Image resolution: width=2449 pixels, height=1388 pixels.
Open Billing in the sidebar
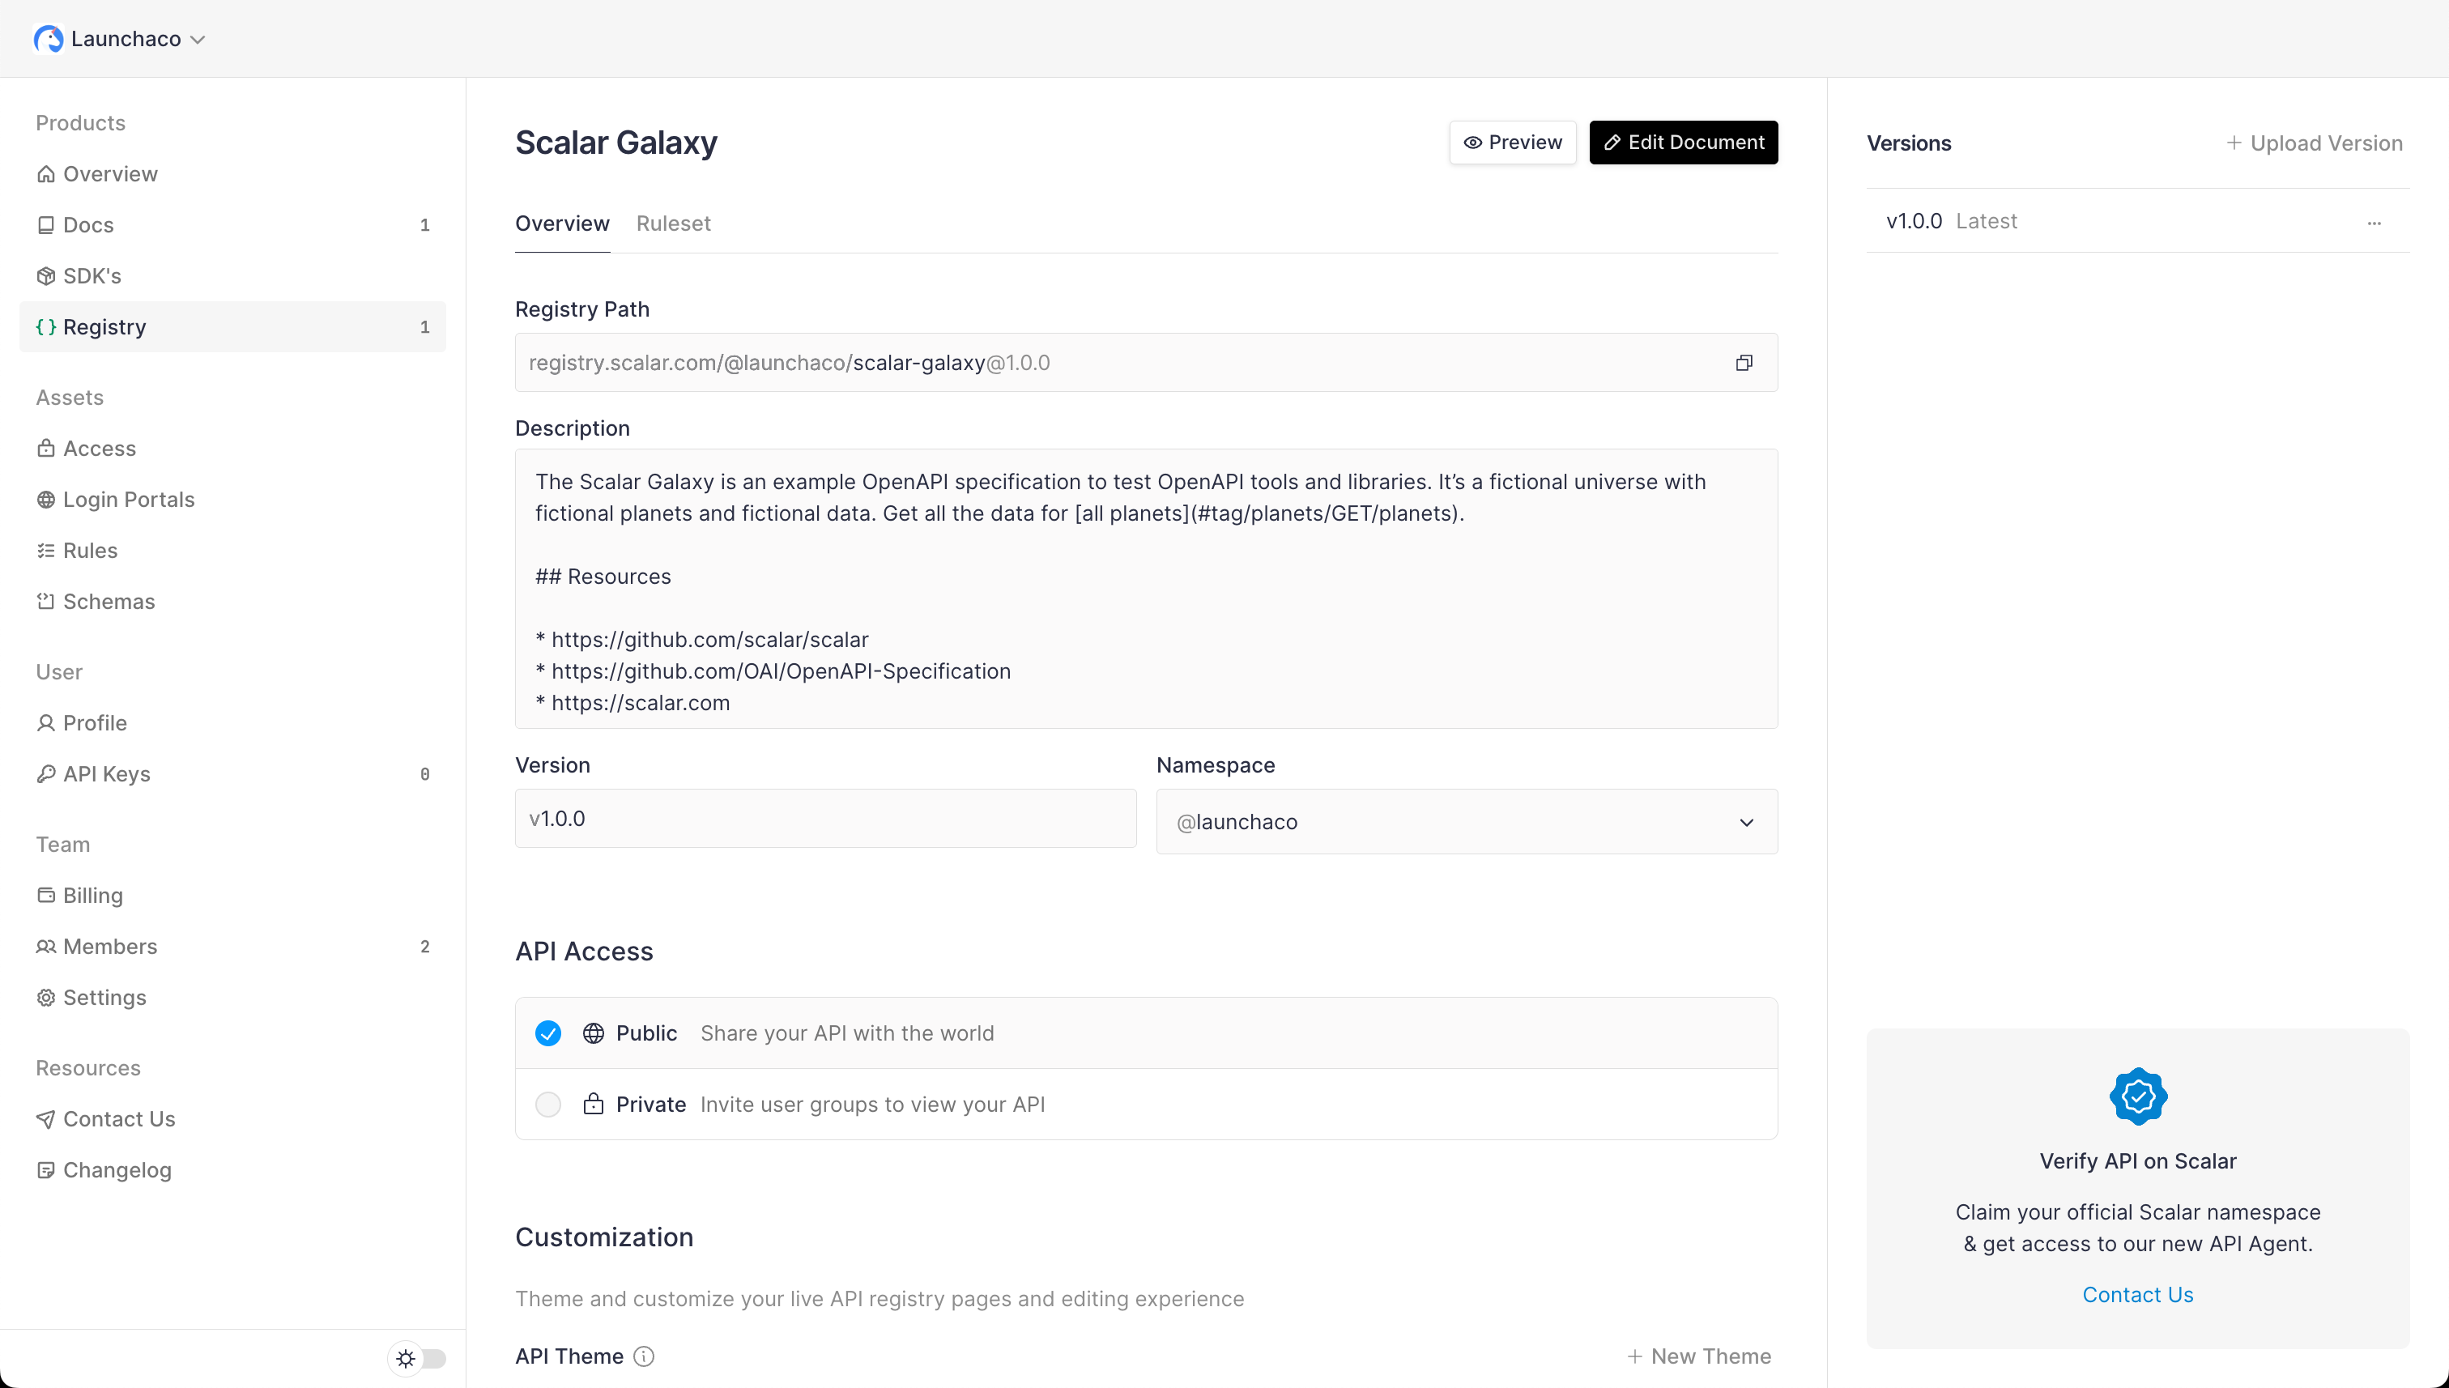point(232,895)
